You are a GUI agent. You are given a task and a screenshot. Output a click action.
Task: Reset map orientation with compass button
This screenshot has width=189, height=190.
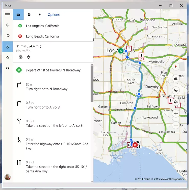click(x=176, y=67)
